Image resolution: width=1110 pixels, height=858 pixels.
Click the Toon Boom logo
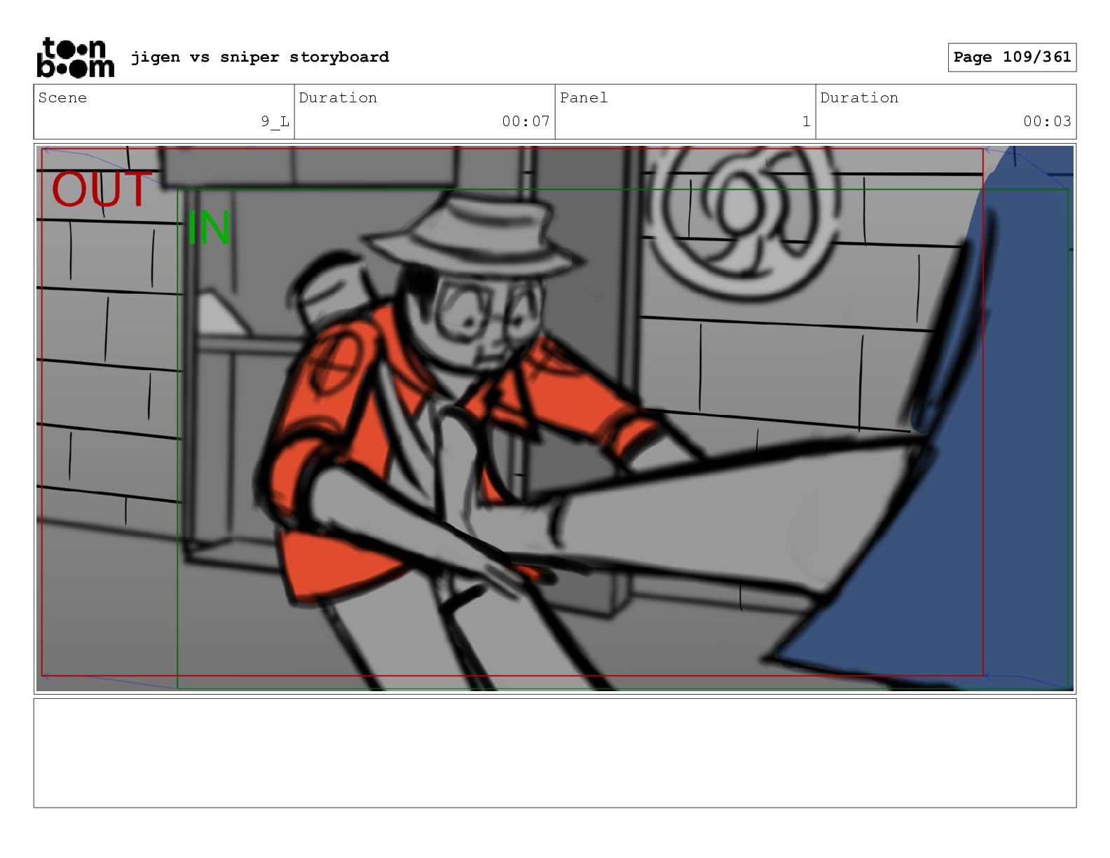75,57
